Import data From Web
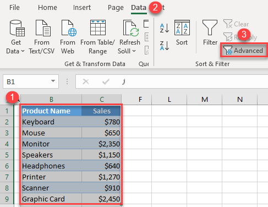 (68, 37)
